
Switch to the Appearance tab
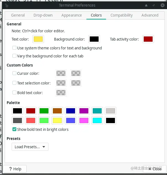click(71, 15)
